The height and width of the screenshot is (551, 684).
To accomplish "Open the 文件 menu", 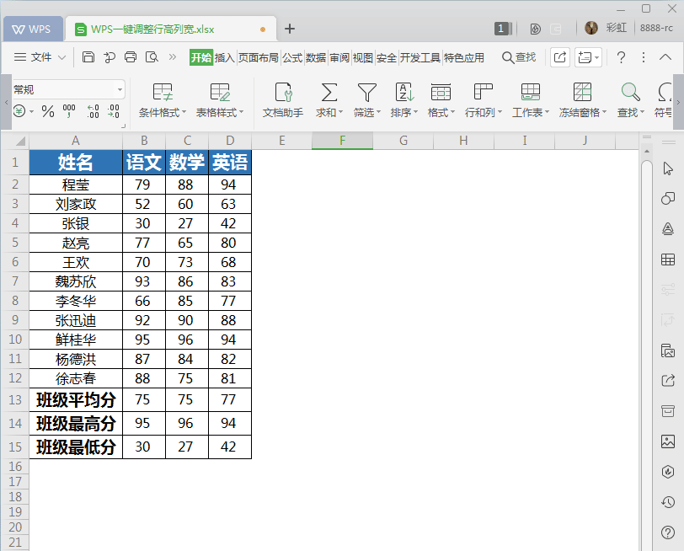I will [x=41, y=57].
